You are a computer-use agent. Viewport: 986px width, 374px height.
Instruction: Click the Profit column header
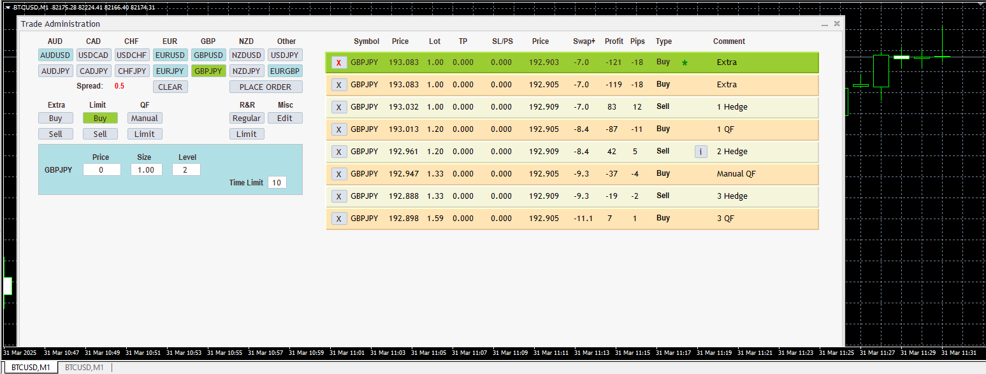click(x=614, y=41)
